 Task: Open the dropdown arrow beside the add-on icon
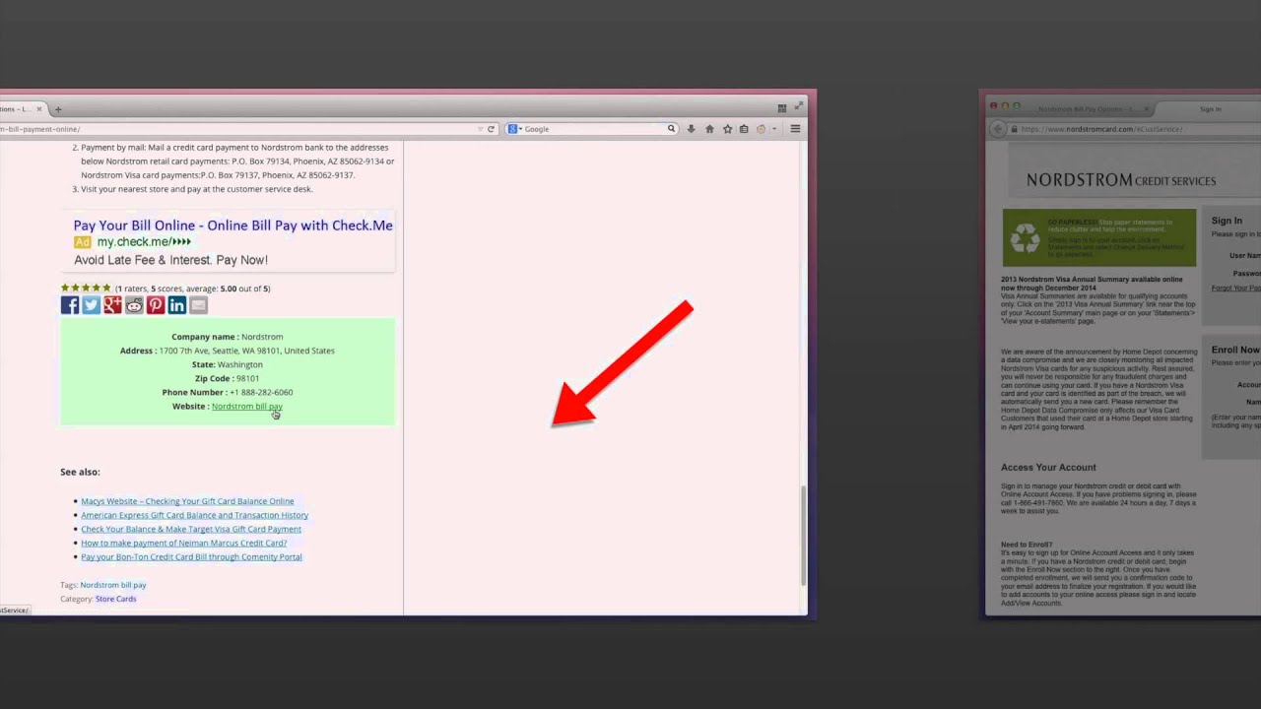[774, 129]
